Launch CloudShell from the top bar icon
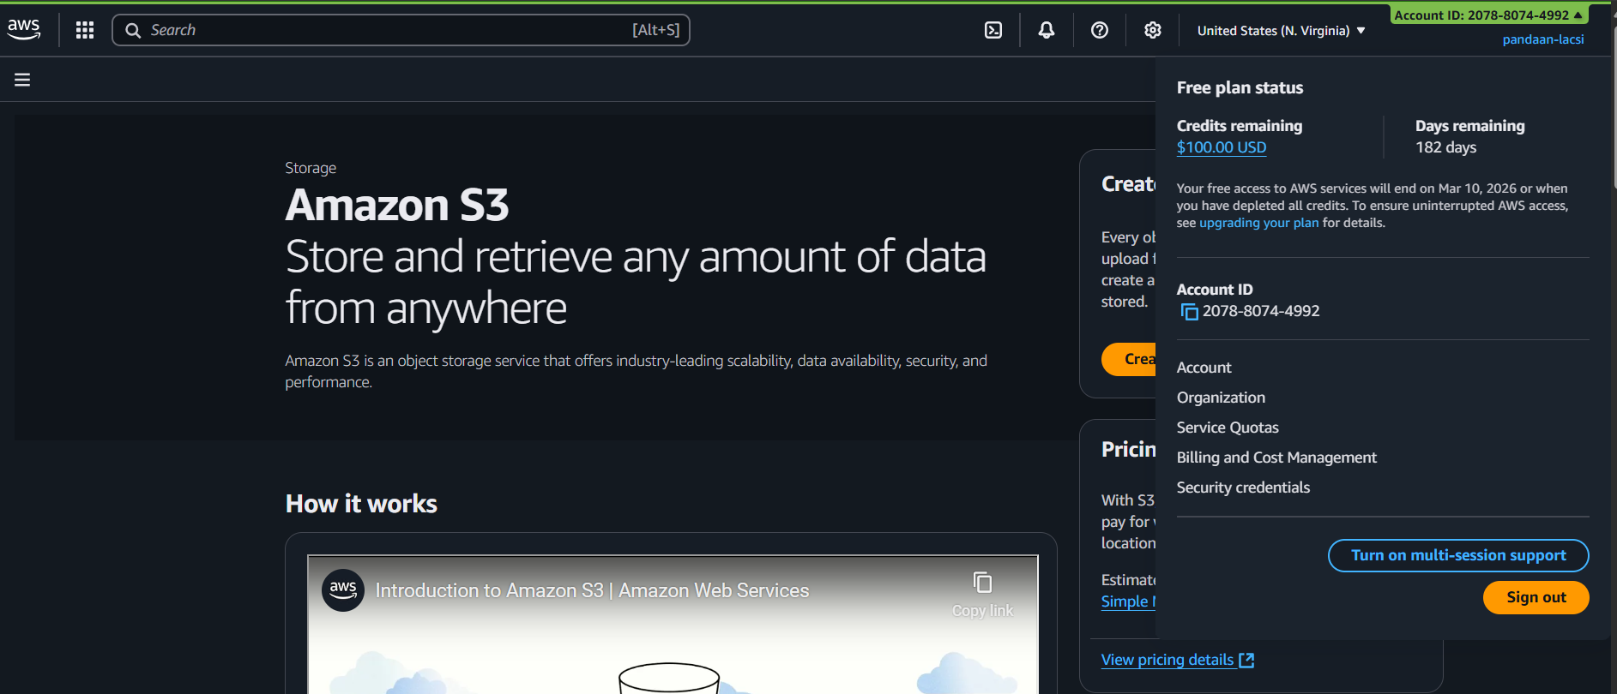The width and height of the screenshot is (1617, 694). (993, 30)
